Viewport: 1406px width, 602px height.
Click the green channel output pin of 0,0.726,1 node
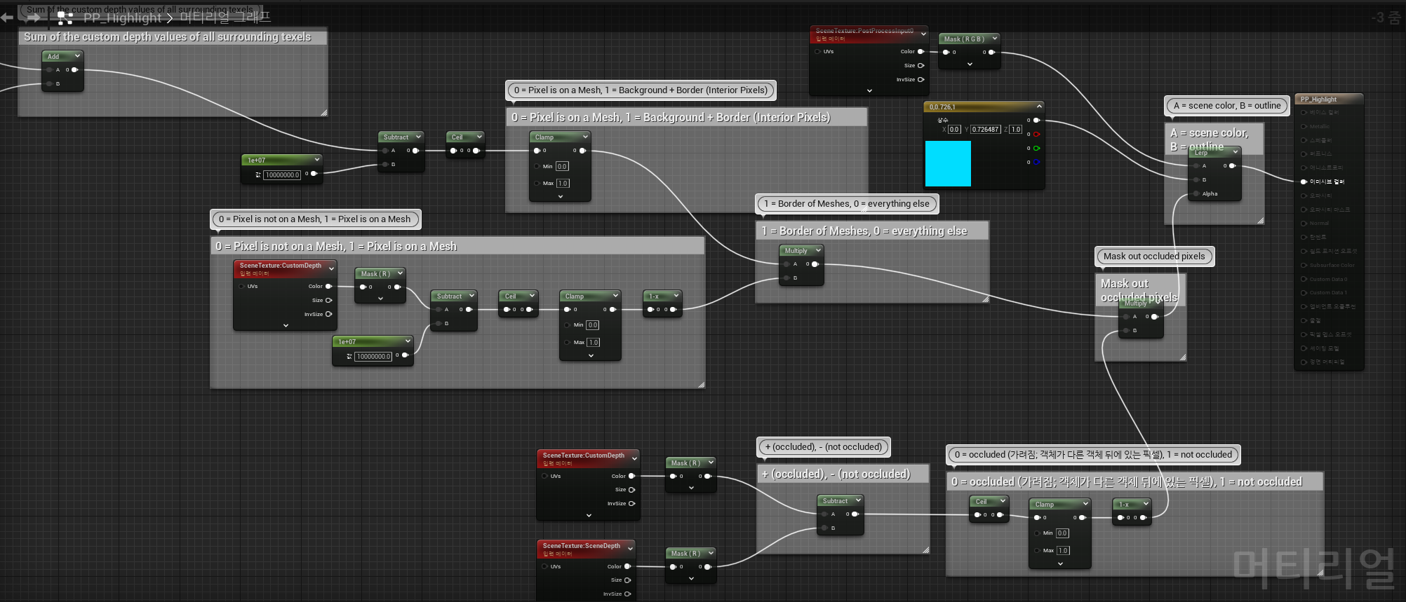tap(1036, 148)
